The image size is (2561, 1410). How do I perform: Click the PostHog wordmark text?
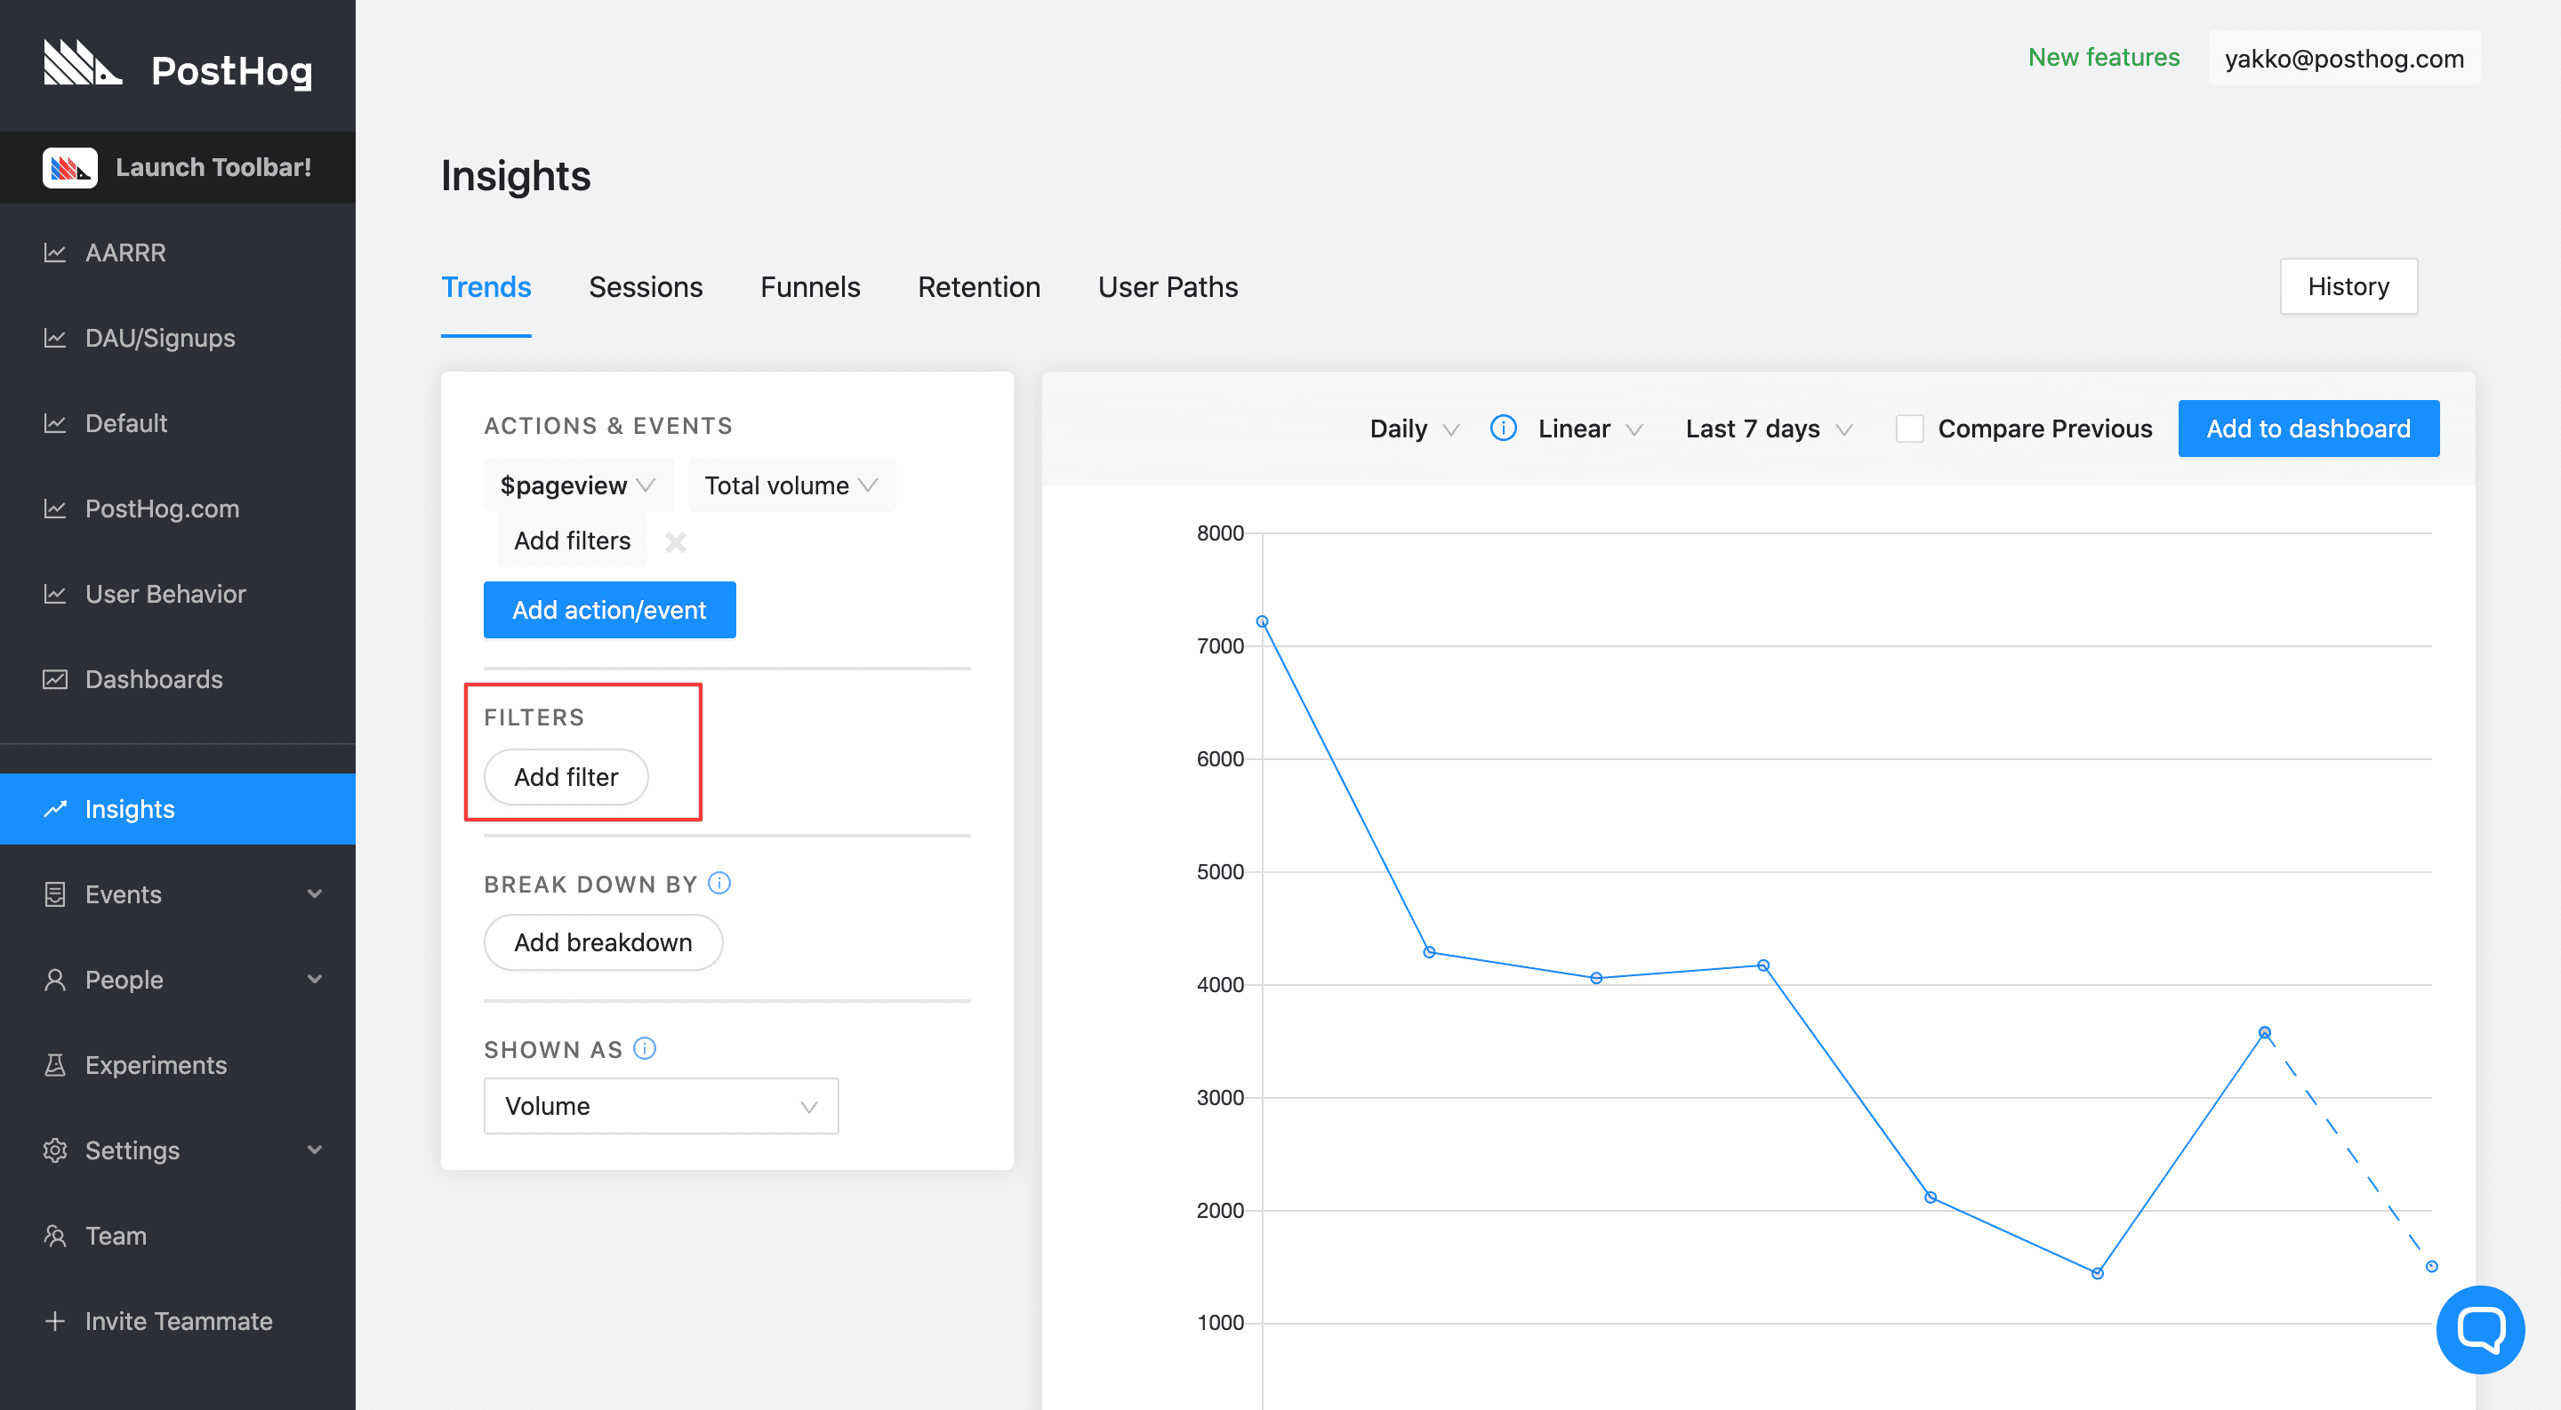(231, 70)
